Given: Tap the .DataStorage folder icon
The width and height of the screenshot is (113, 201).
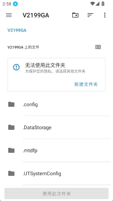Looking at the screenshot, I should coord(11,127).
